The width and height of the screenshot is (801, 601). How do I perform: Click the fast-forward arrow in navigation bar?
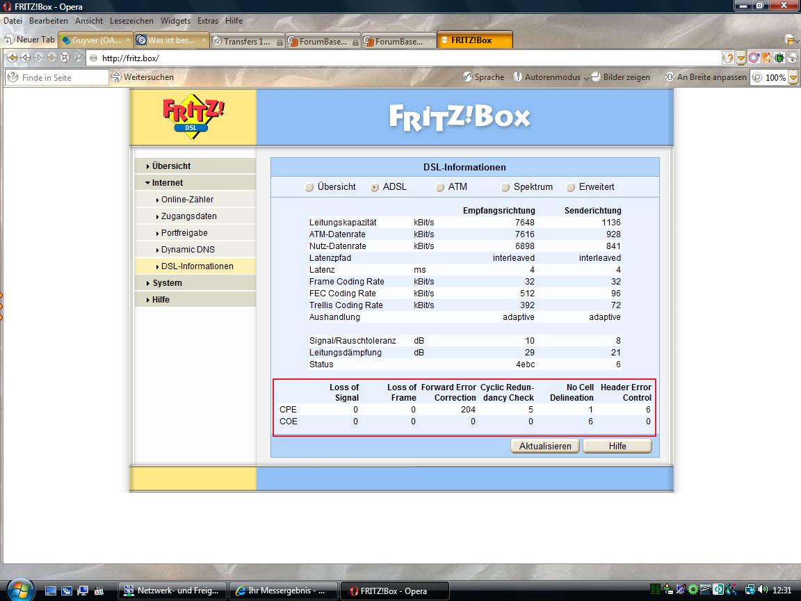(x=51, y=58)
